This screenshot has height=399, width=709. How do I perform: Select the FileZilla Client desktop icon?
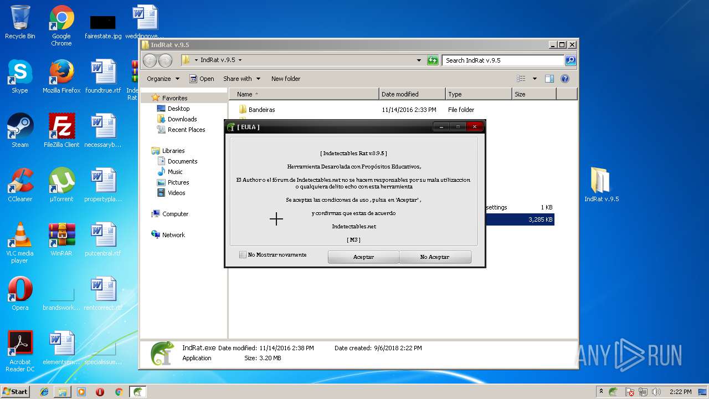point(61,131)
